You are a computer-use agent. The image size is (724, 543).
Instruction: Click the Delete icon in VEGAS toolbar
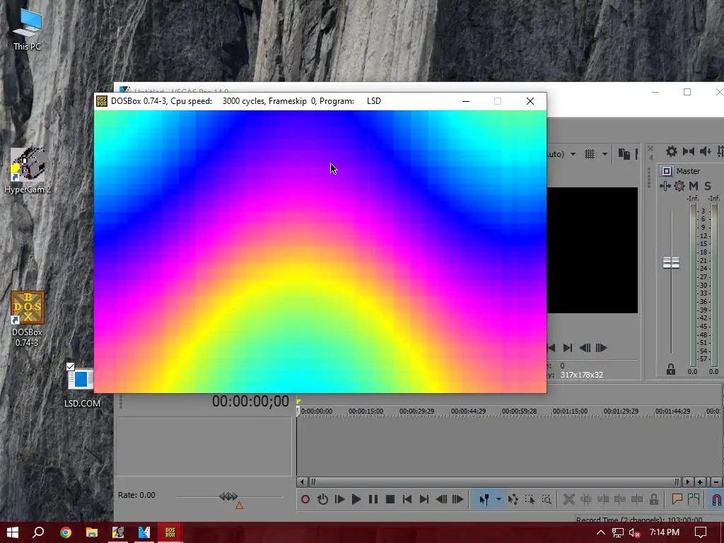coord(569,499)
